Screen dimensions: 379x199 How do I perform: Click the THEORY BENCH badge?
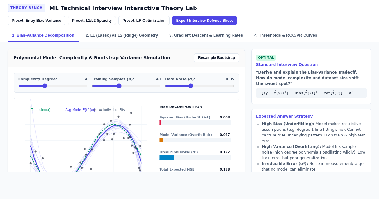click(27, 8)
